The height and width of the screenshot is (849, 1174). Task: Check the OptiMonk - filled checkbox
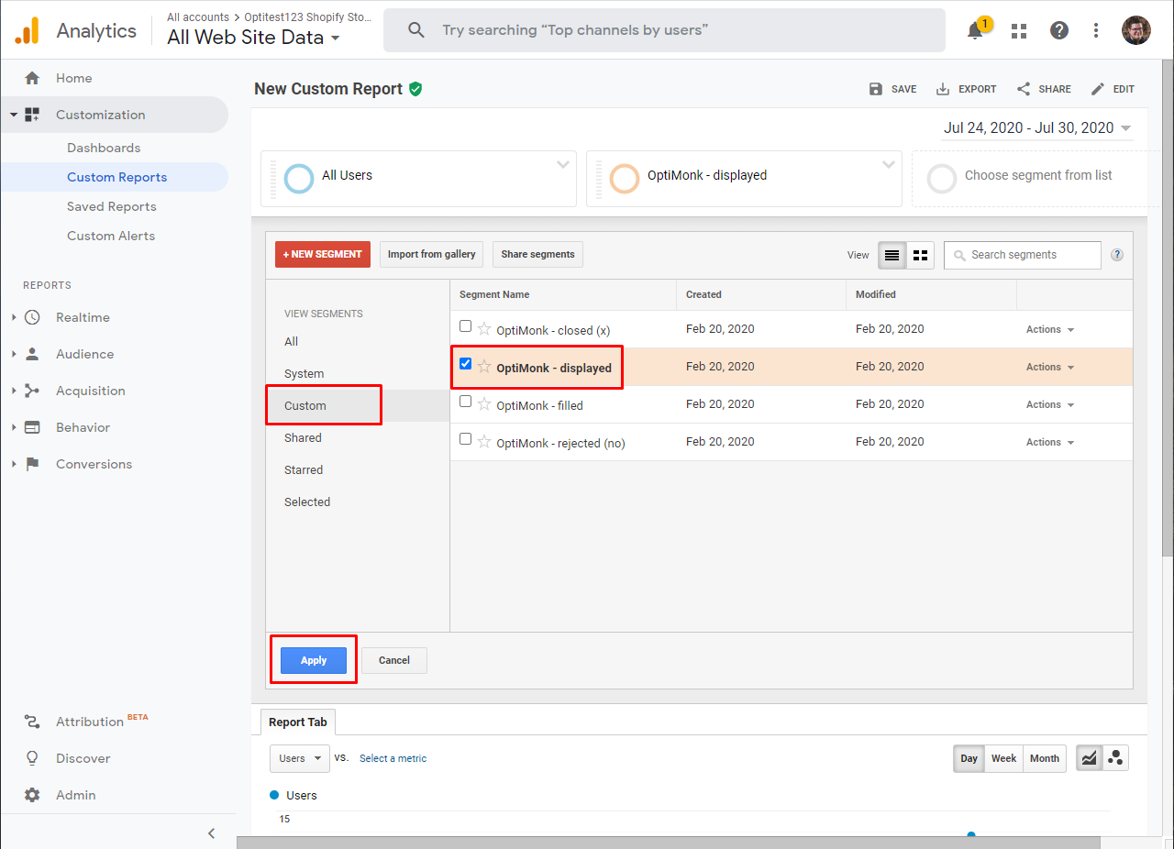(x=466, y=402)
